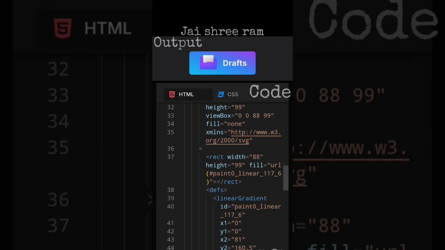
Task: Click line number 39 in gutter
Action: point(170,198)
